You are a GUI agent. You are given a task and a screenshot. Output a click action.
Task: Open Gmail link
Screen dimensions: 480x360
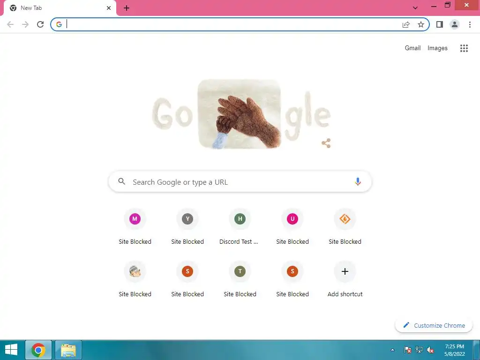[x=412, y=48]
